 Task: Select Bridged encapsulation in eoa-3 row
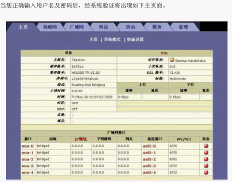pyautogui.click(x=43, y=166)
